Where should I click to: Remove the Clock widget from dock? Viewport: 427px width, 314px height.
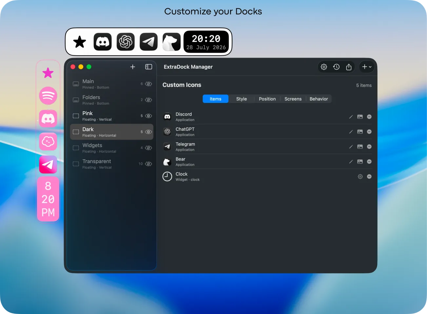coord(369,177)
